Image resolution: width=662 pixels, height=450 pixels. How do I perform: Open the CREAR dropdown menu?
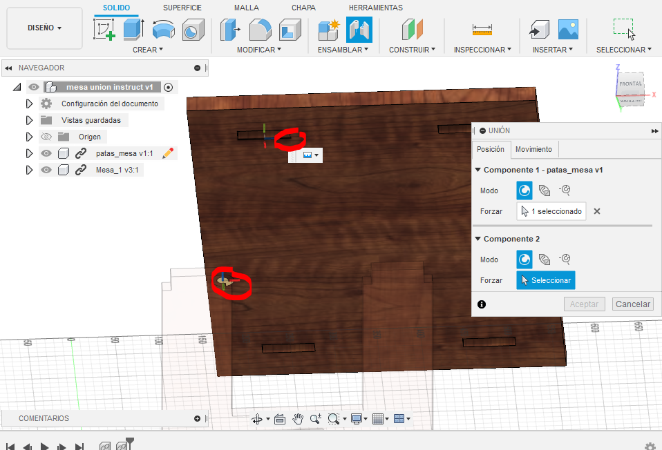point(148,50)
